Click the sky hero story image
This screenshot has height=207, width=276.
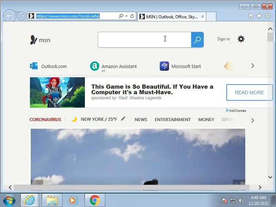[138, 157]
